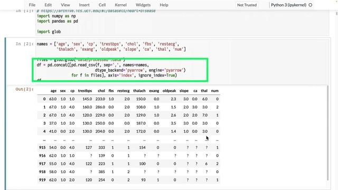This screenshot has height=190, width=338.
Task: Click the 'sex' column header
Action: [63, 91]
